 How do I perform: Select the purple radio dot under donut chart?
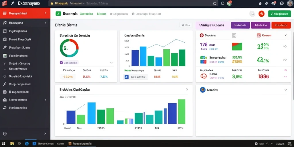point(61,63)
